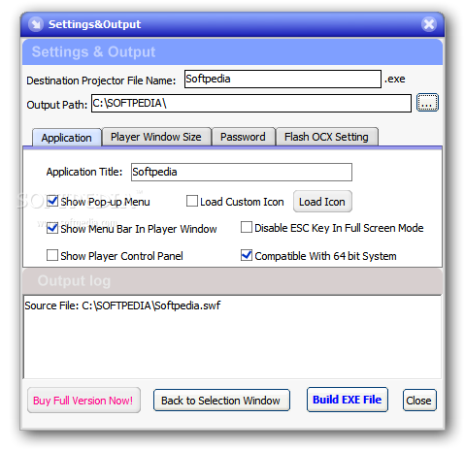Select the Application tab
This screenshot has width=465, height=450.
coord(67,138)
